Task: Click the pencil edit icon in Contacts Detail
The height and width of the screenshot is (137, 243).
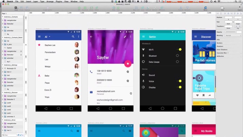Action: [125, 36]
